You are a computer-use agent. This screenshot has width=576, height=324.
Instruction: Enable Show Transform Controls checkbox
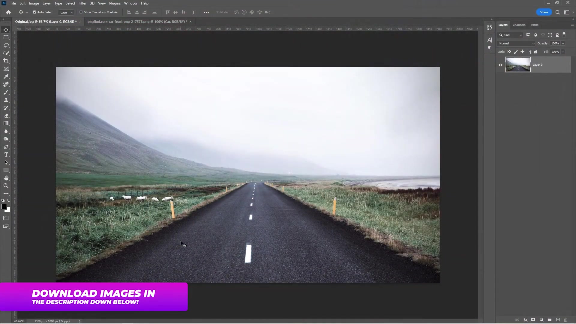tap(81, 12)
